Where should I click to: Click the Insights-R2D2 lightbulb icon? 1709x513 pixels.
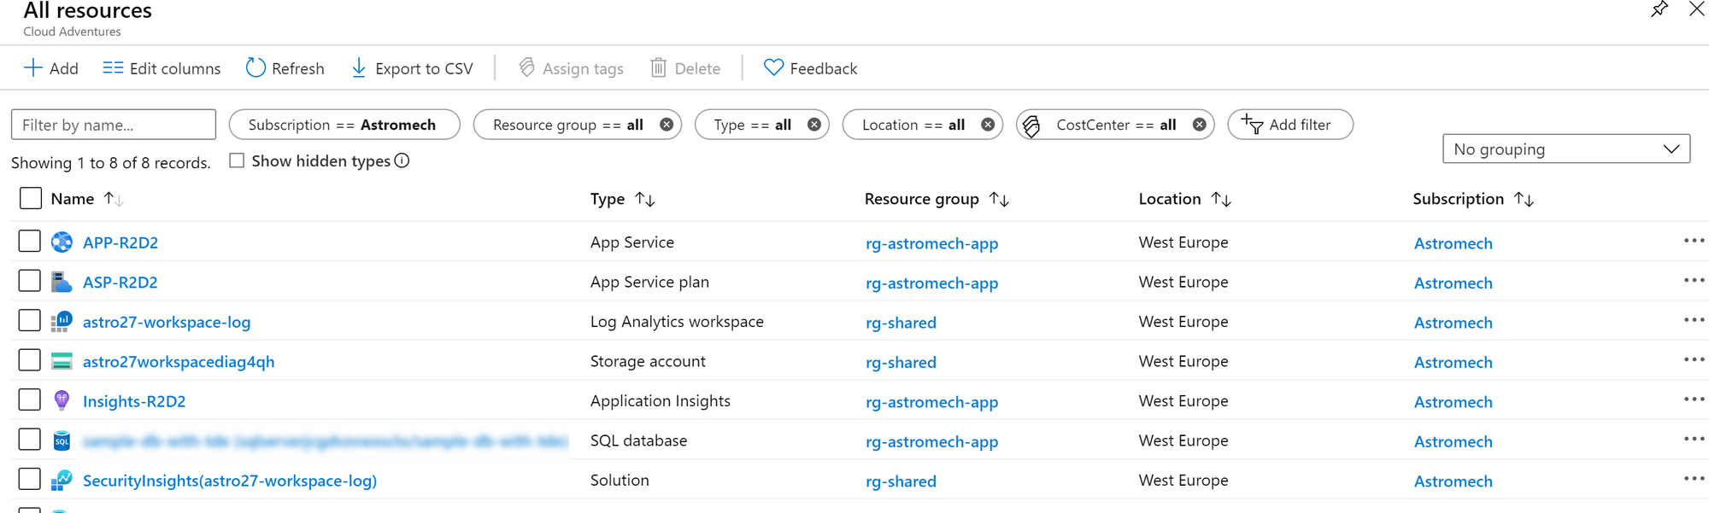[x=62, y=400]
